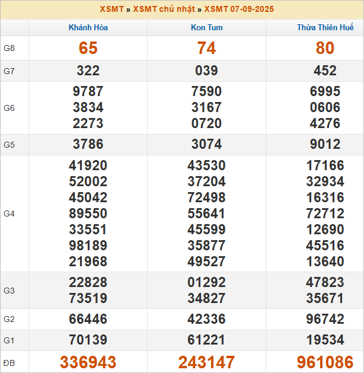The width and height of the screenshot is (364, 373).
Task: Click the ĐB special prize row label
Action: 9,362
